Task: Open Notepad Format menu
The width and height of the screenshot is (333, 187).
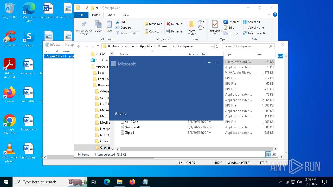Action: click(x=67, y=51)
